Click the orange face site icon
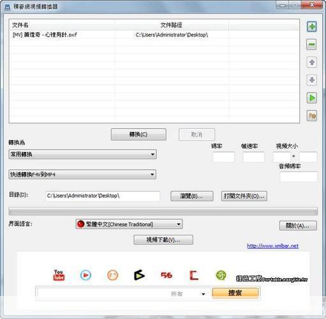This screenshot has width=326, height=319. 112,275
